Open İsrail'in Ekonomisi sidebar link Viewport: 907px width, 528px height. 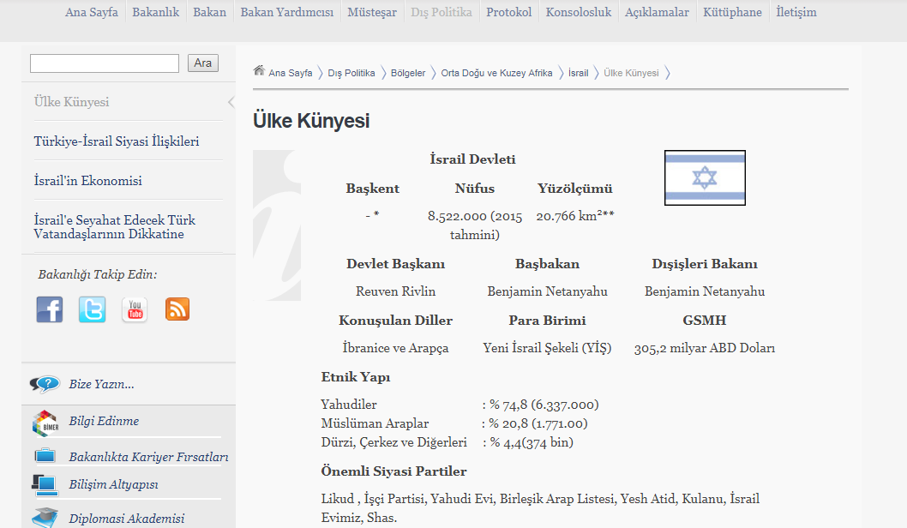[88, 181]
